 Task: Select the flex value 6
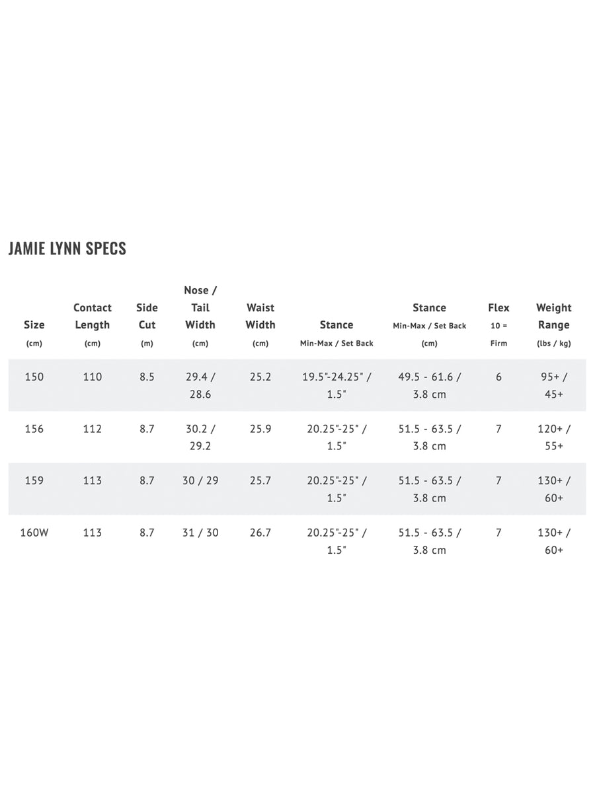coord(498,377)
